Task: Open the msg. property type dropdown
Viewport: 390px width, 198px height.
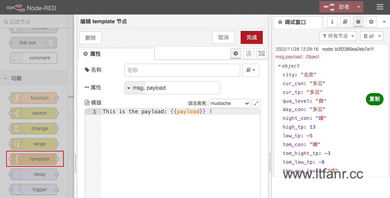Action: coord(135,88)
